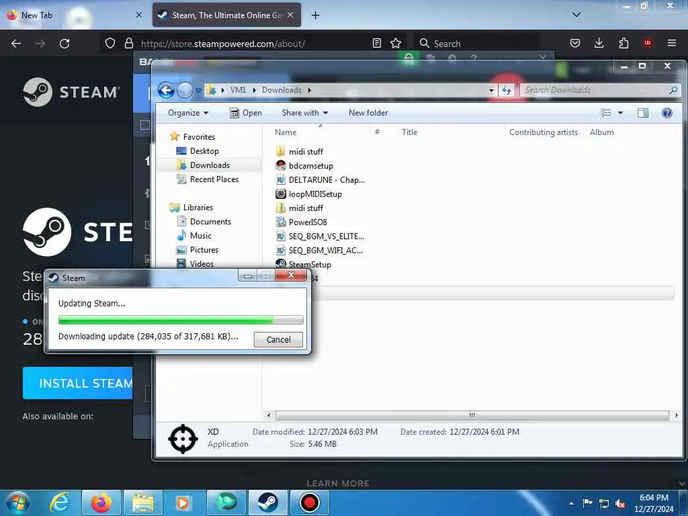Sort by Title column header
This screenshot has width=688, height=516.
pyautogui.click(x=409, y=132)
